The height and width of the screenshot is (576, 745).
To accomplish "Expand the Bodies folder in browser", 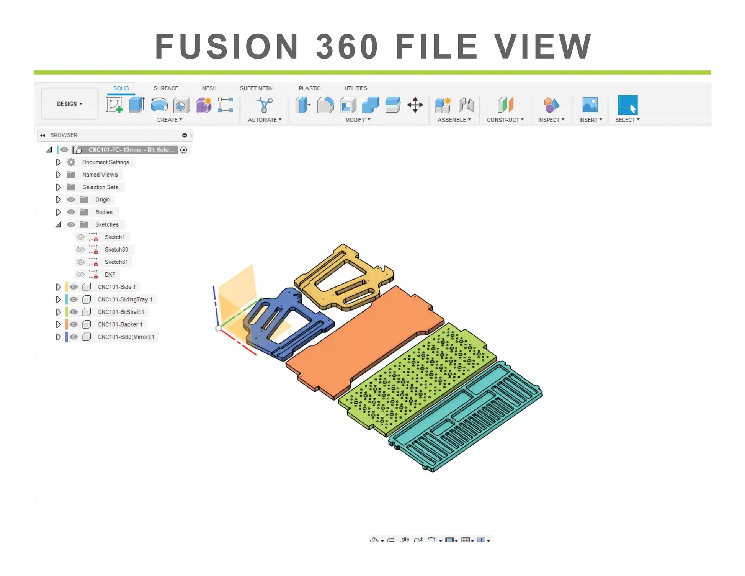I will [x=57, y=212].
